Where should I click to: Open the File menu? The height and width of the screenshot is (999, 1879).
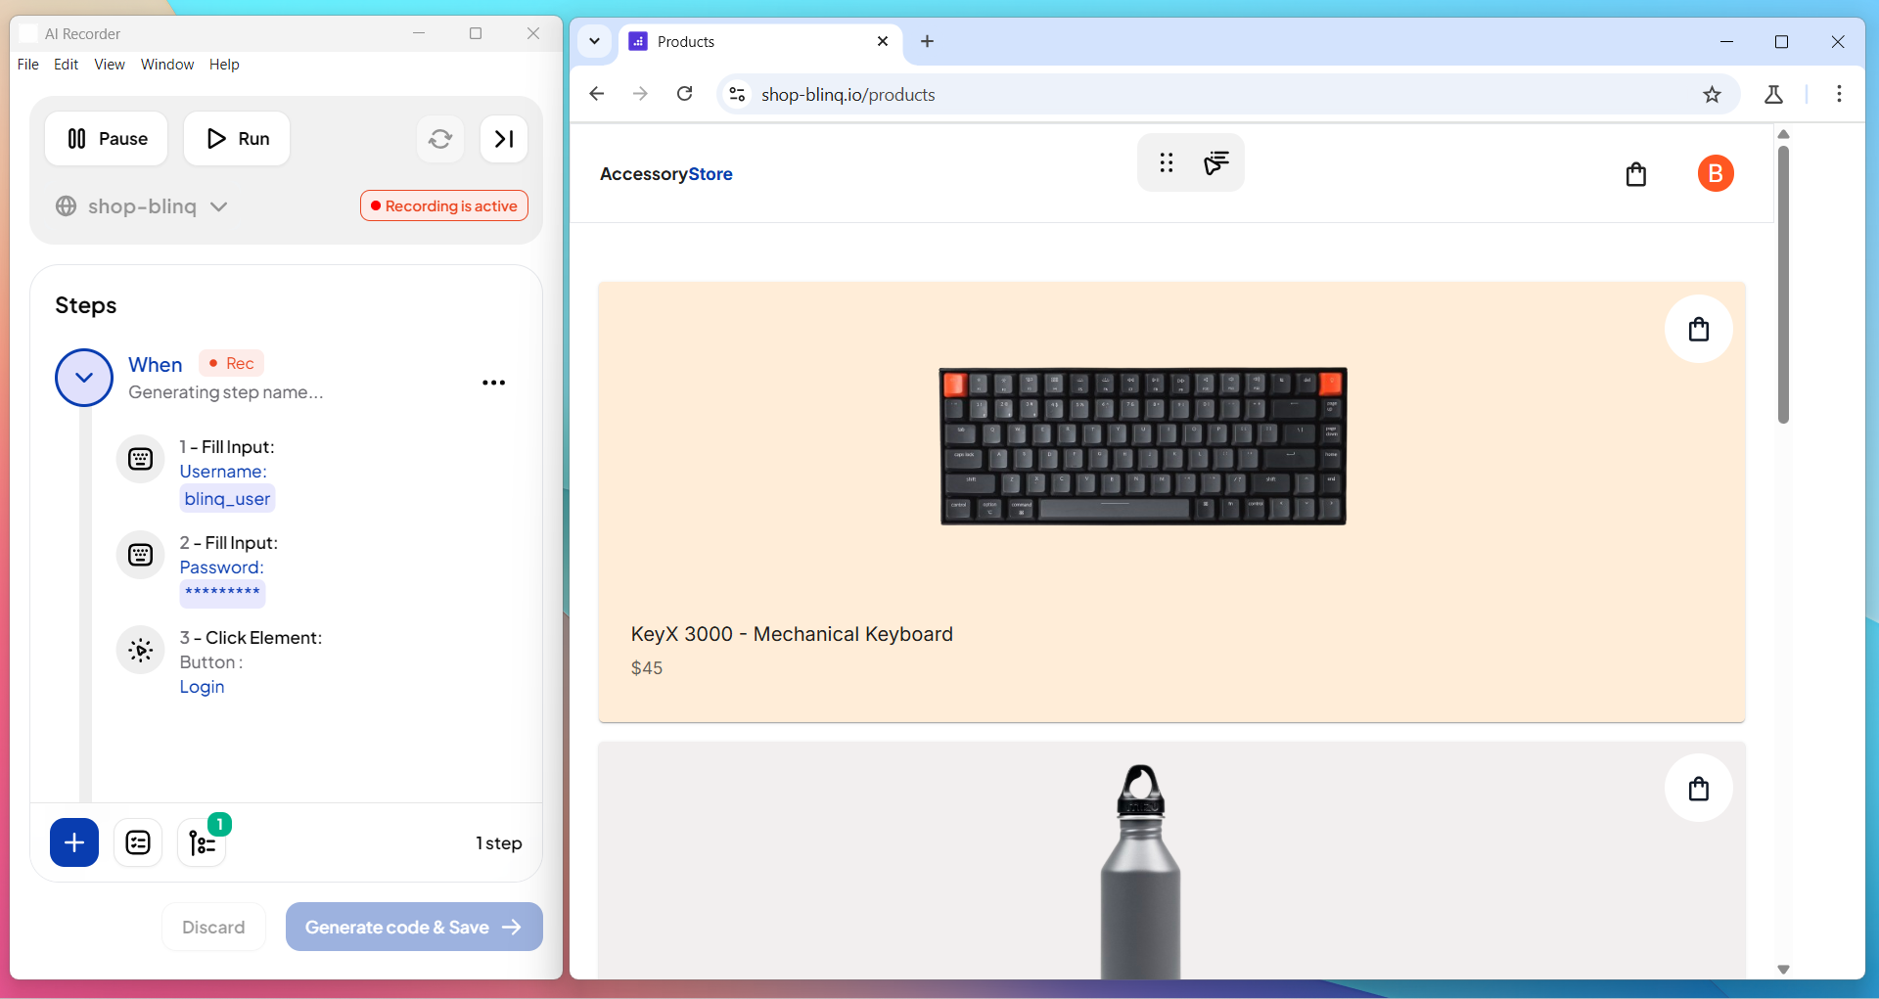[28, 65]
